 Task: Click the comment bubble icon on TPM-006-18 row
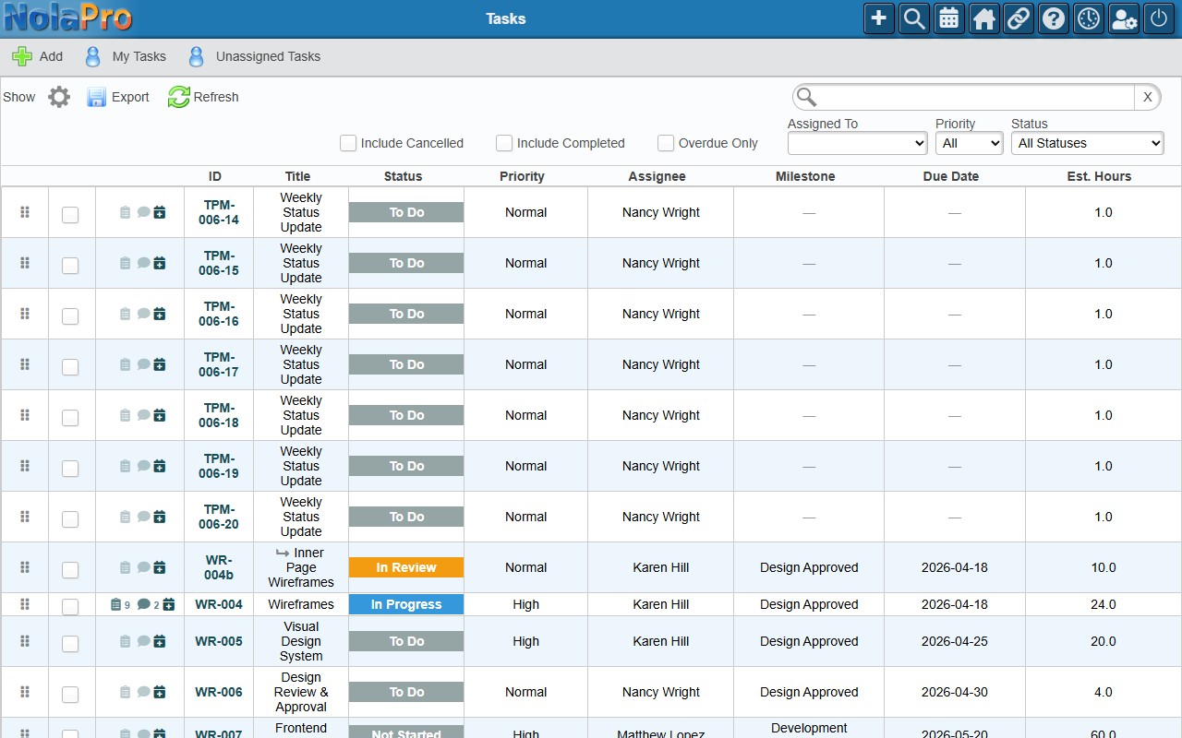tap(143, 415)
